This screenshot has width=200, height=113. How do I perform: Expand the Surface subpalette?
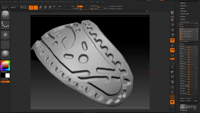click(x=182, y=19)
